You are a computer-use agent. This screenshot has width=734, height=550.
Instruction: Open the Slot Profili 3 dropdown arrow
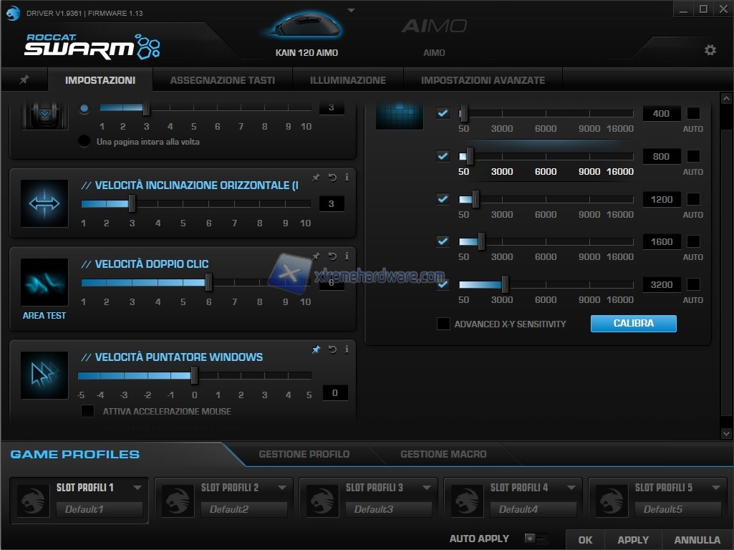click(426, 488)
